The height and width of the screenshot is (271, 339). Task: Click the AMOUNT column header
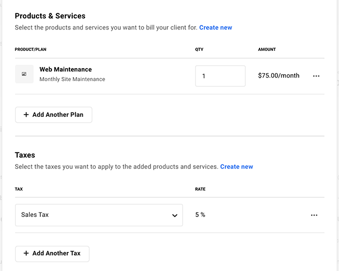pos(267,49)
